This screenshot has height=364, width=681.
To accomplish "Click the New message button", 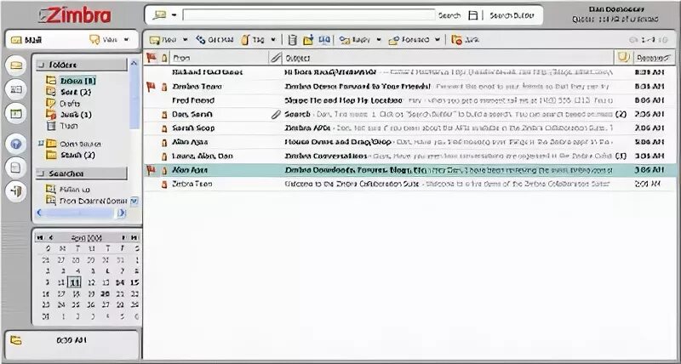I will coord(163,40).
